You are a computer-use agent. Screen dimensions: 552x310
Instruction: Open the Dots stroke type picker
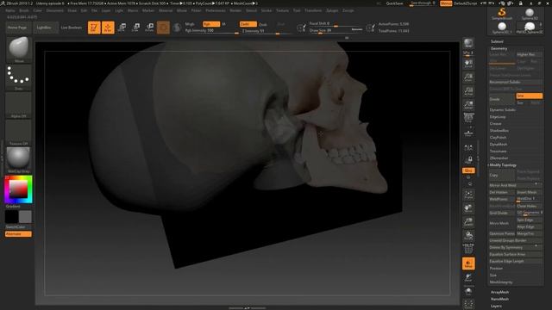pos(19,77)
